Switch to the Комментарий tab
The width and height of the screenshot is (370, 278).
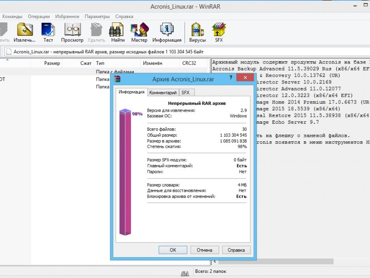pos(163,92)
